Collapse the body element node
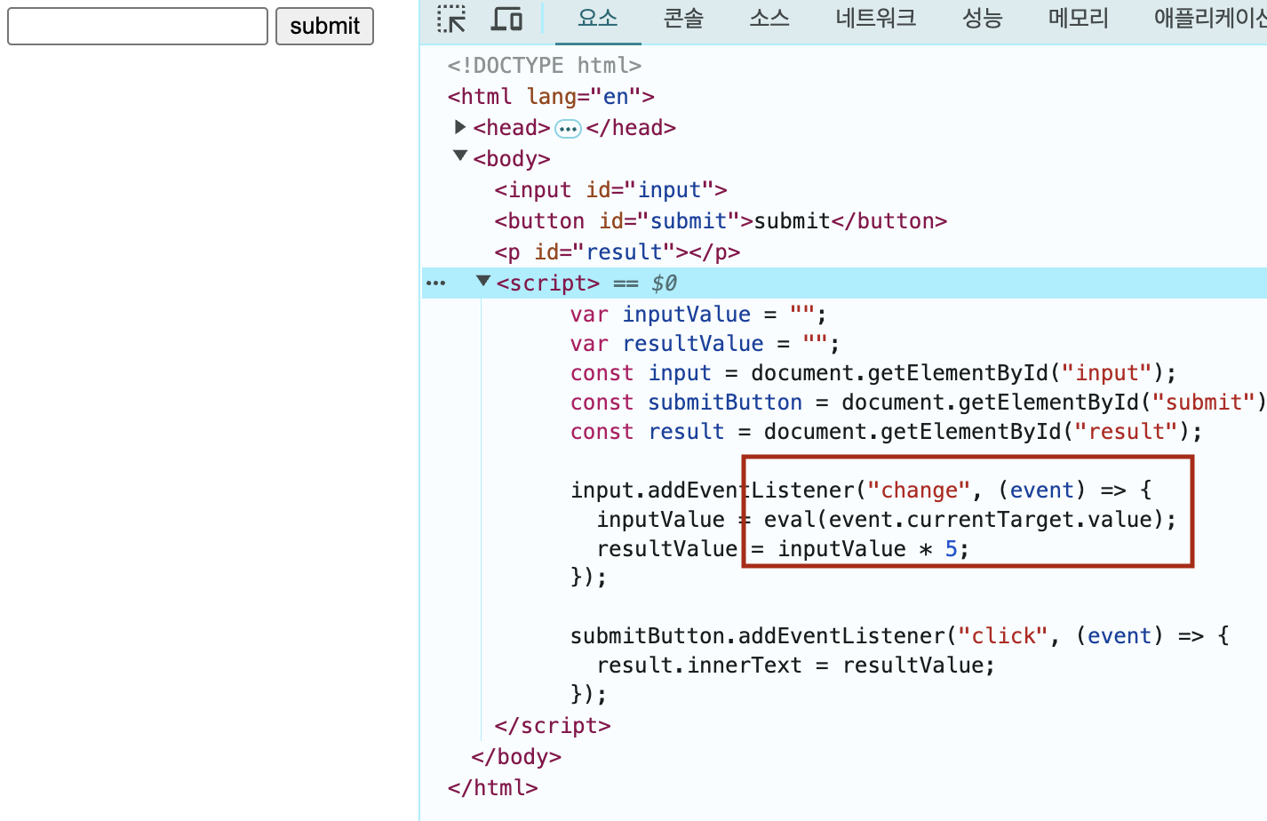Viewport: 1267px width, 821px height. coord(460,156)
